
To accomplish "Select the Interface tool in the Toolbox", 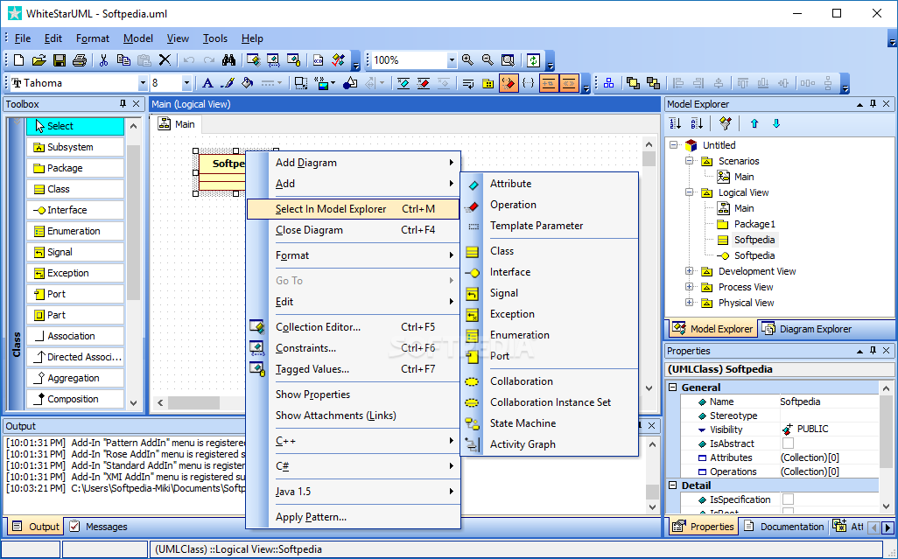I will click(x=75, y=210).
